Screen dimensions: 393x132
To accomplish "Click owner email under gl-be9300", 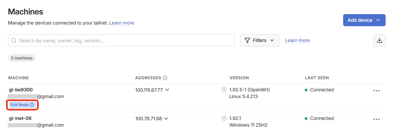I will point(36,96).
